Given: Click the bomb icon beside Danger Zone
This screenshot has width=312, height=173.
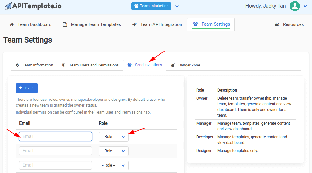Looking at the screenshot, I should [173, 65].
